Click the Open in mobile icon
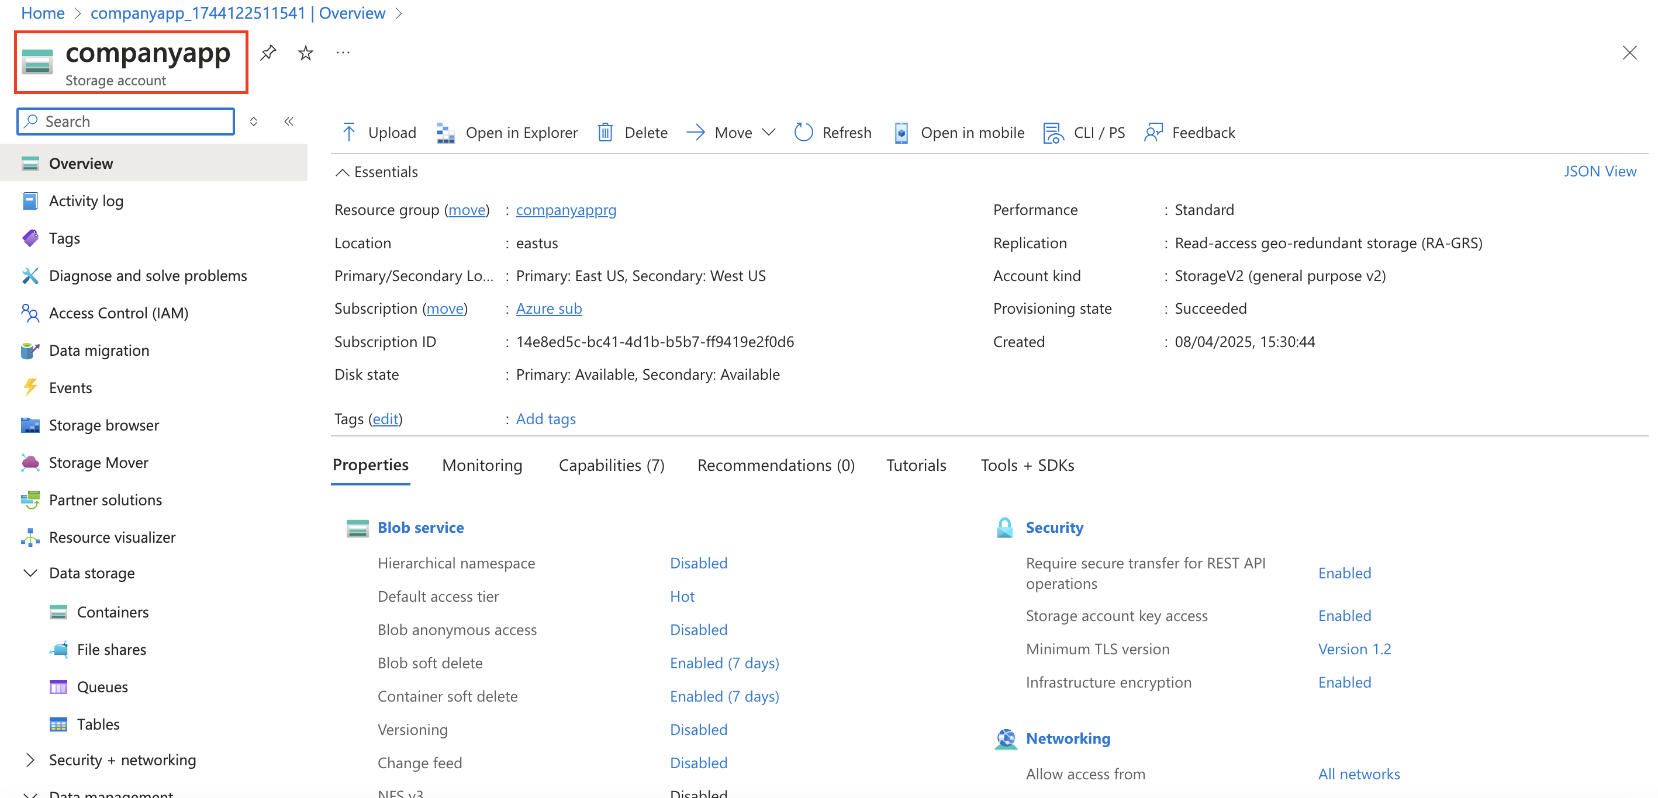This screenshot has width=1658, height=798. (901, 133)
